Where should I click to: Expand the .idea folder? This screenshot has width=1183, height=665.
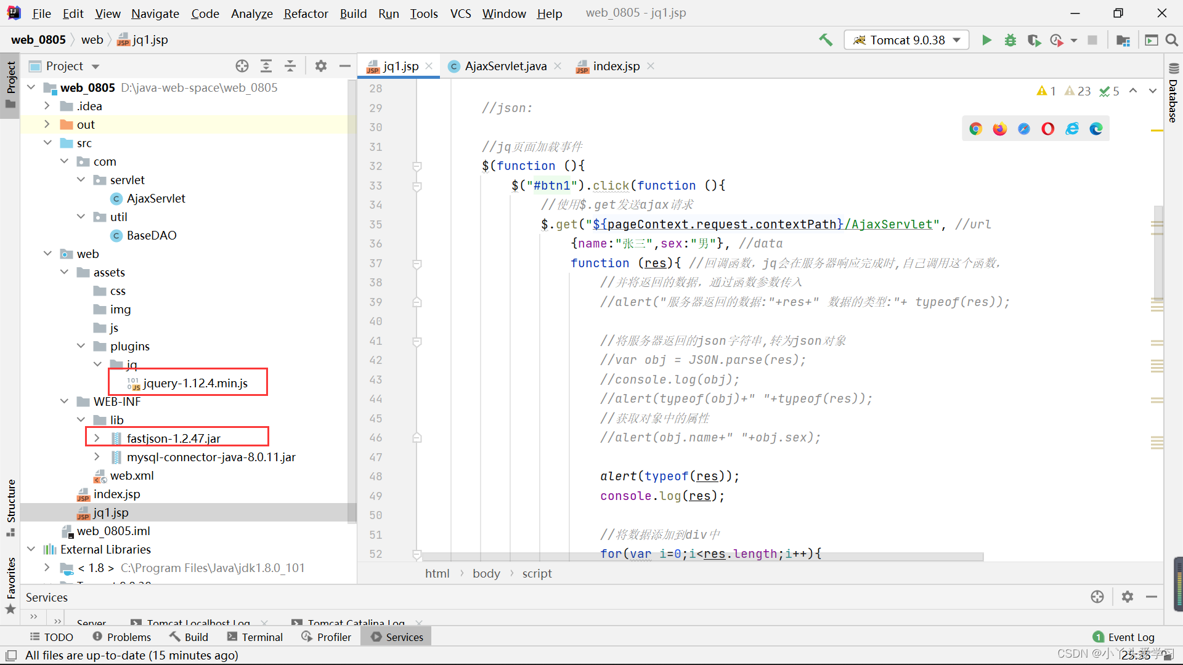(47, 106)
